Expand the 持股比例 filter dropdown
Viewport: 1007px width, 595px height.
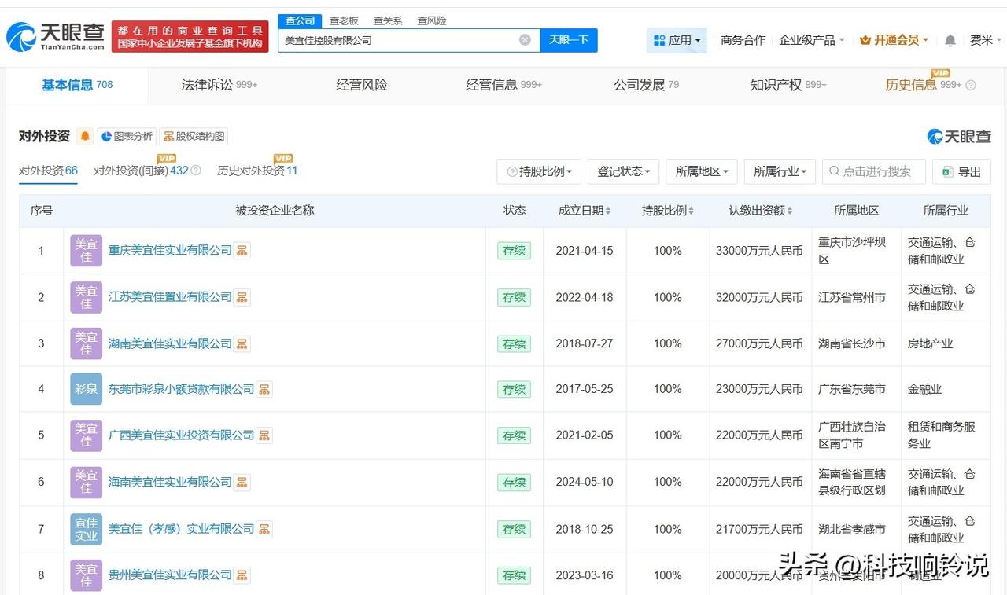539,171
